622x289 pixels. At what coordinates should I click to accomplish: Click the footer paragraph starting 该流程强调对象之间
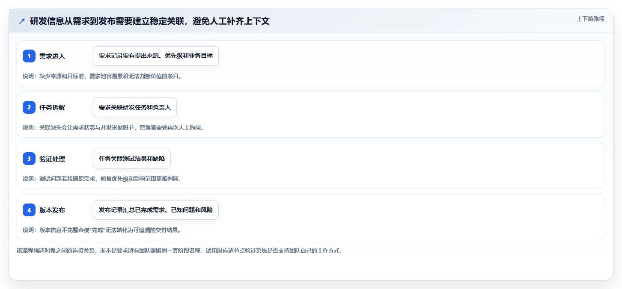point(180,251)
